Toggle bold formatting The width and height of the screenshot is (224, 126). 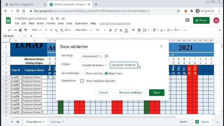pyautogui.click(x=110, y=30)
